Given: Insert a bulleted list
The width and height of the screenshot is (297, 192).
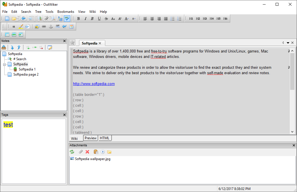Looking at the screenshot, I should (x=173, y=19).
